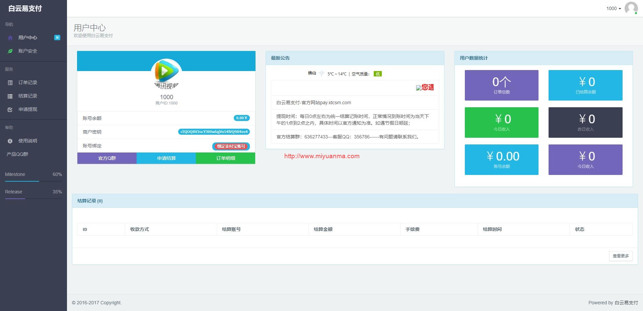Click the red 您遇 marquee text

pos(428,87)
